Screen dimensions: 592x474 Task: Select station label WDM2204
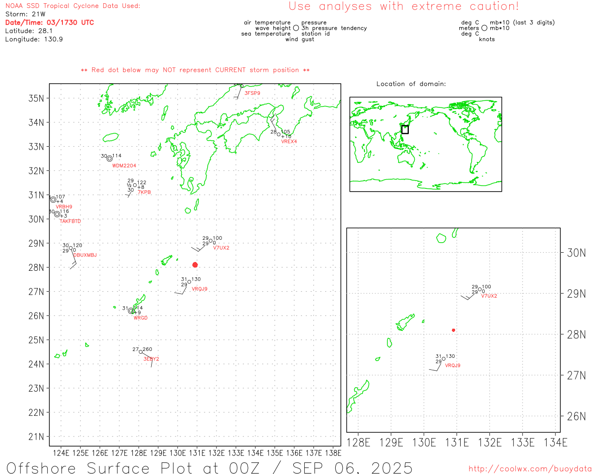[124, 166]
